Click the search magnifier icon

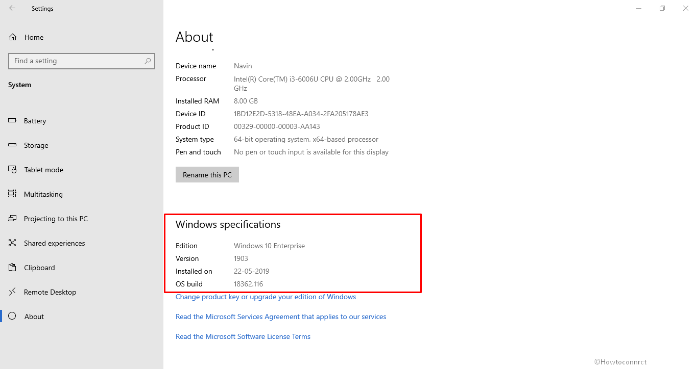[x=148, y=61]
